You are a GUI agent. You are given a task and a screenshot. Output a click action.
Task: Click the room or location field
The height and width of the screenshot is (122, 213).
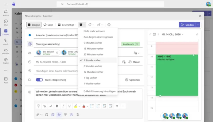pyautogui.click(x=57, y=71)
